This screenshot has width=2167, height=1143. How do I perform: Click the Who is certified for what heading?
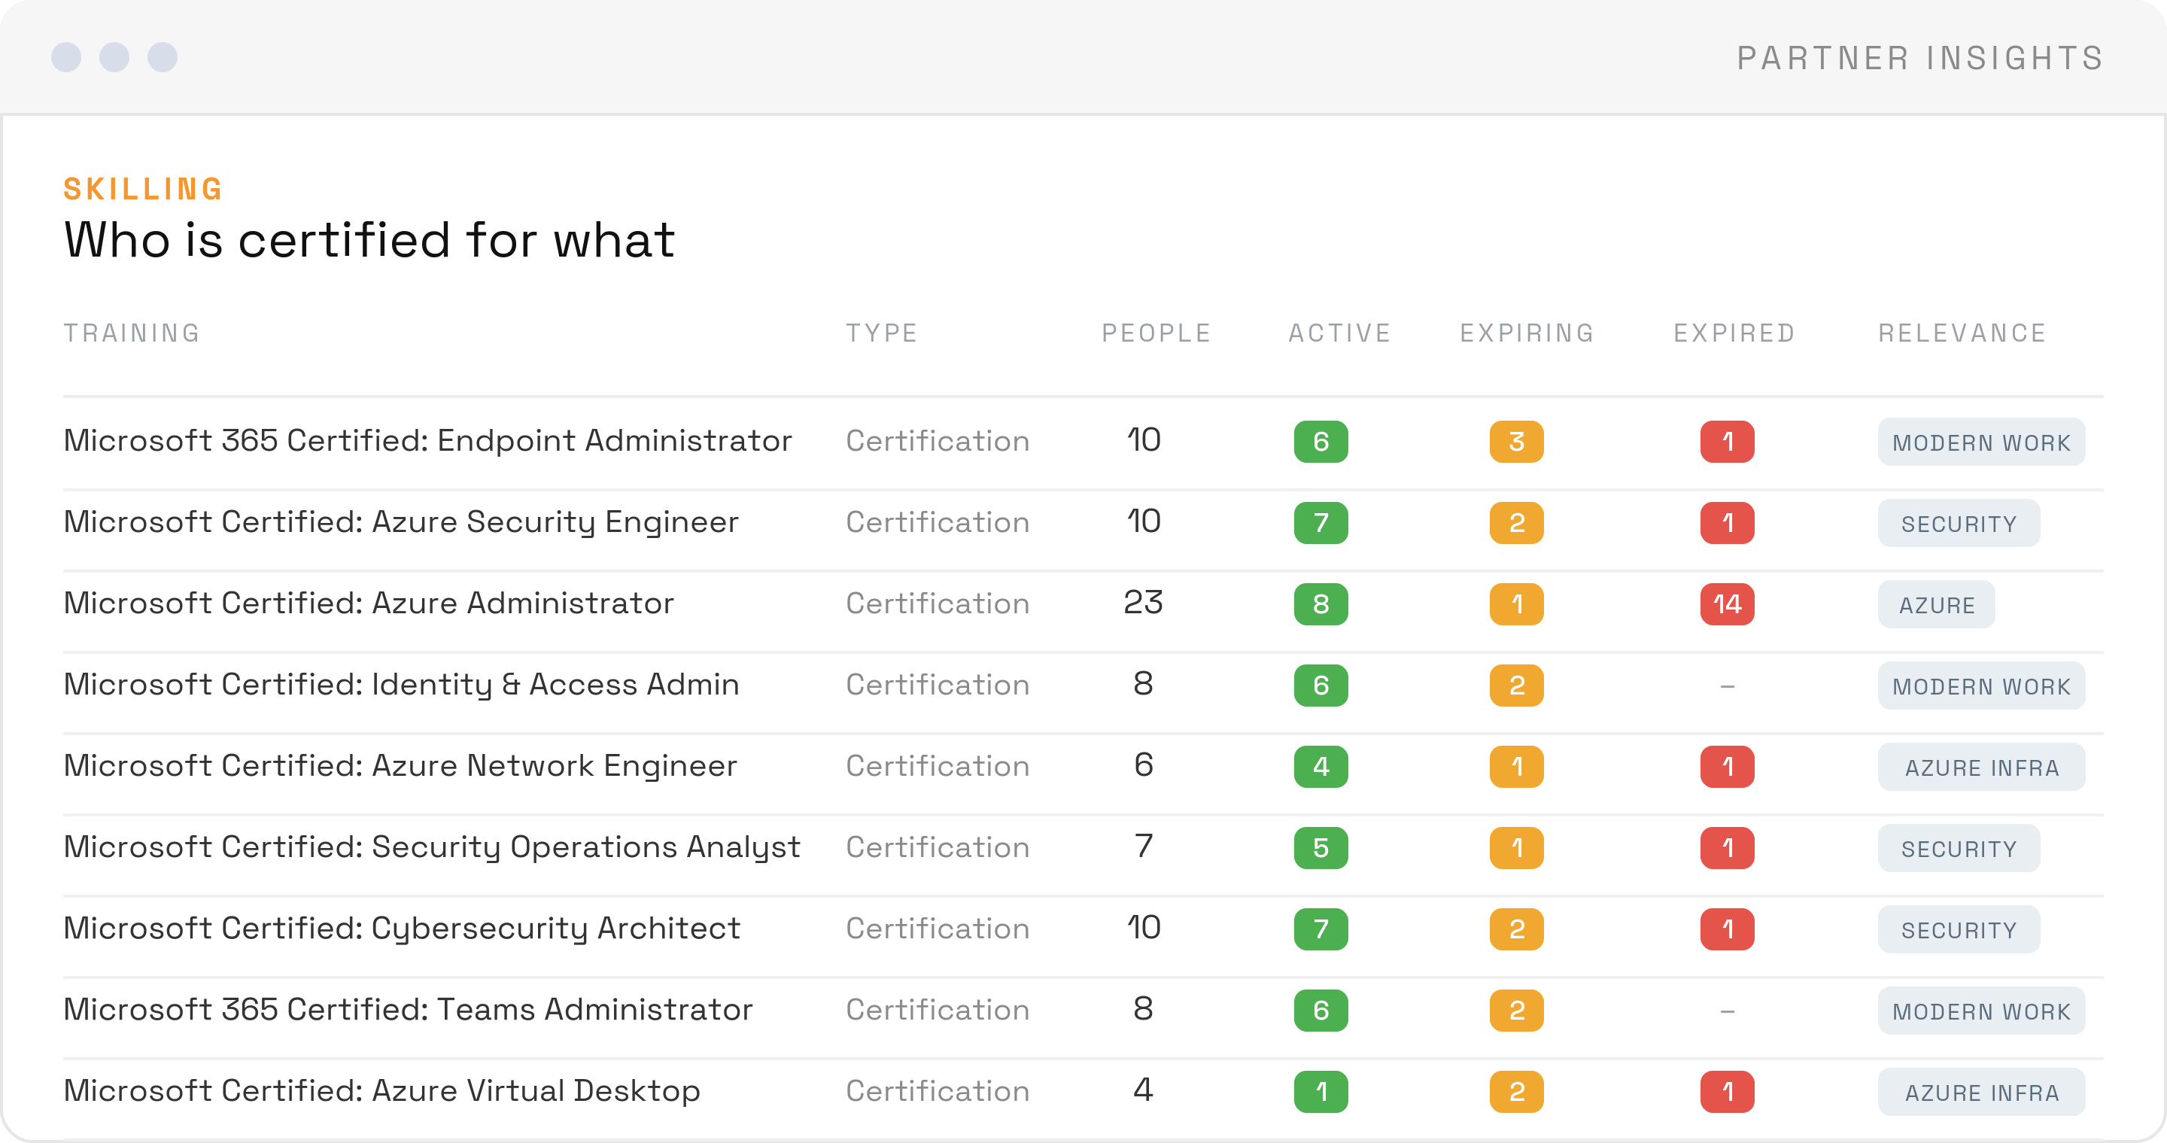[369, 240]
